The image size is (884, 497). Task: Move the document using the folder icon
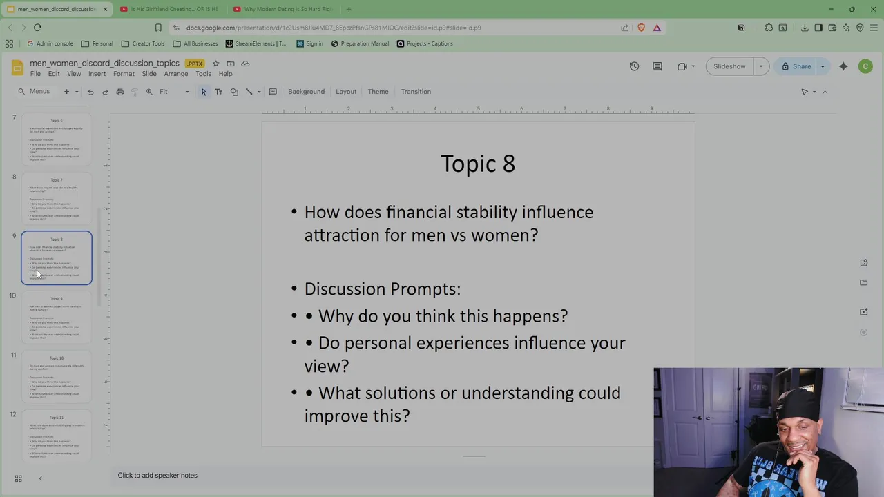coord(231,64)
